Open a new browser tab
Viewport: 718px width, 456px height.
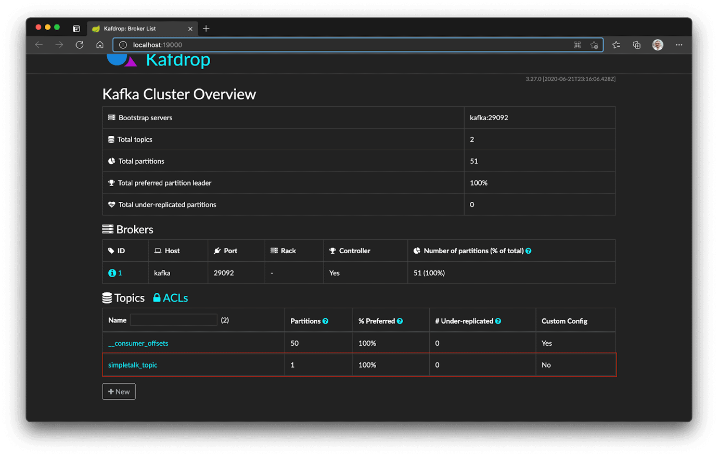[x=206, y=29]
